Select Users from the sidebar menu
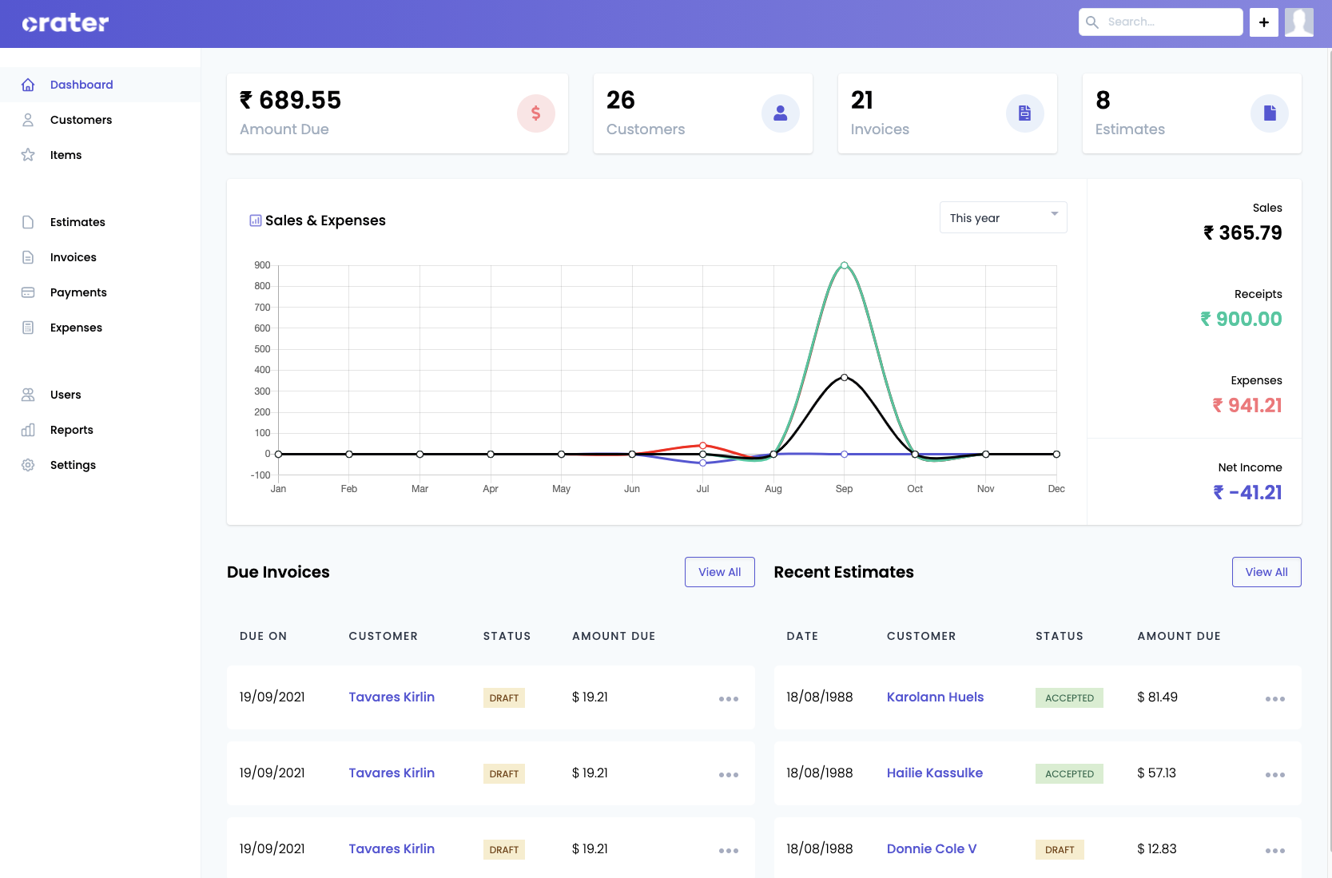The width and height of the screenshot is (1332, 878). coord(65,395)
